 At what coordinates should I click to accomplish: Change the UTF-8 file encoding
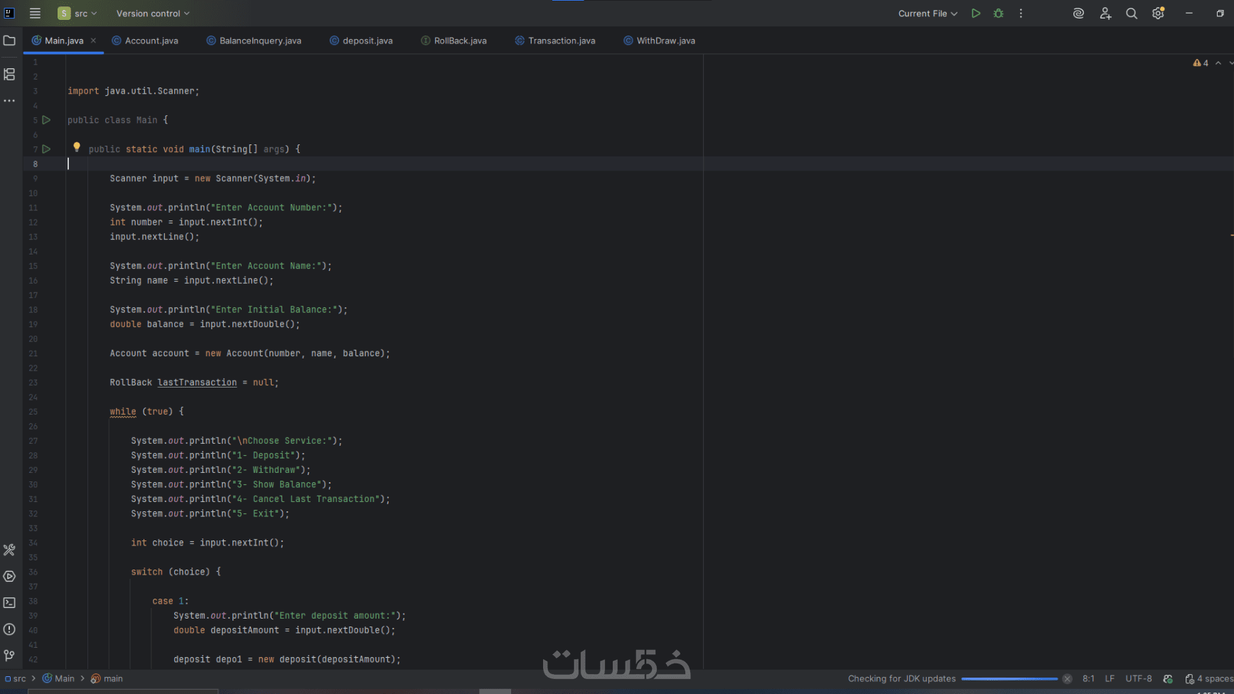(1139, 679)
